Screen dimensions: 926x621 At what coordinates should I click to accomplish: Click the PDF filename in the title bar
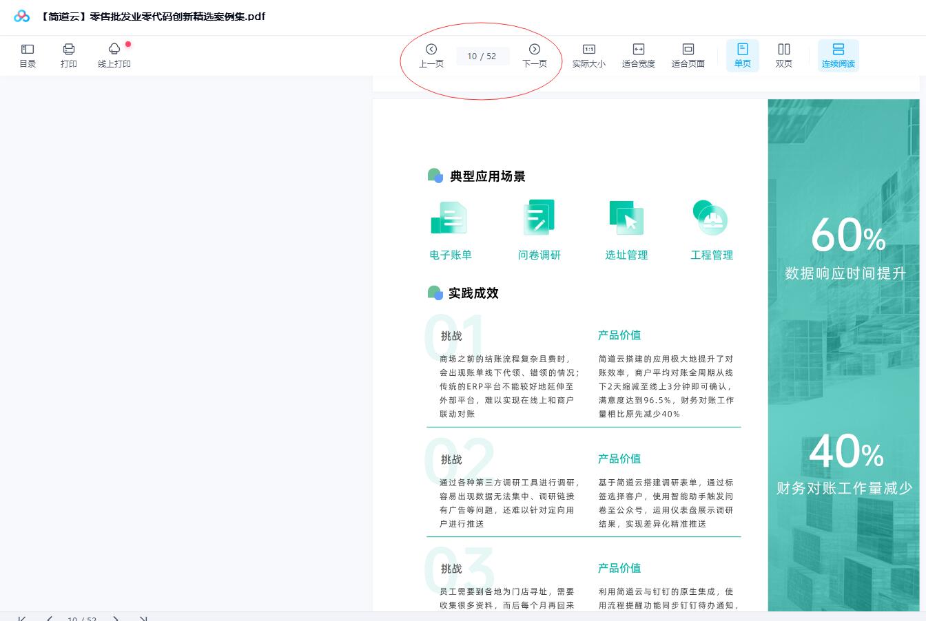152,17
